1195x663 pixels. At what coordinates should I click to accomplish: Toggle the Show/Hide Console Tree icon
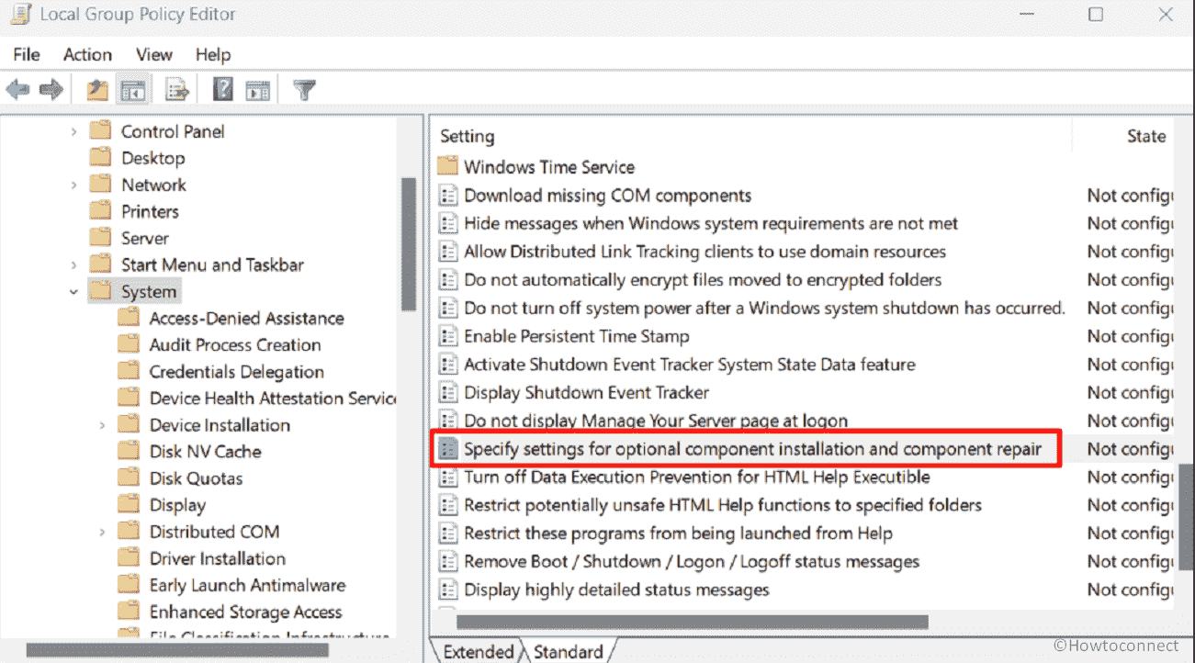coord(133,90)
